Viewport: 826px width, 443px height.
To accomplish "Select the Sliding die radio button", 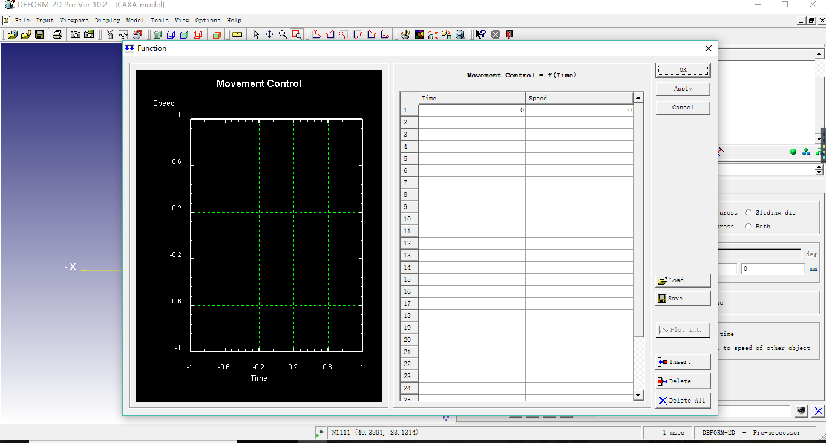I will [749, 213].
